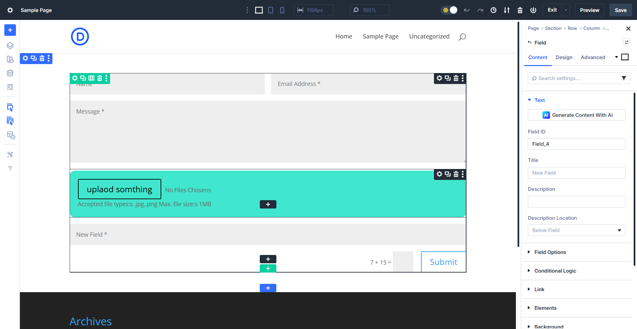637x329 pixels.
Task: Toggle the light/dark interface switch
Action: [x=450, y=10]
